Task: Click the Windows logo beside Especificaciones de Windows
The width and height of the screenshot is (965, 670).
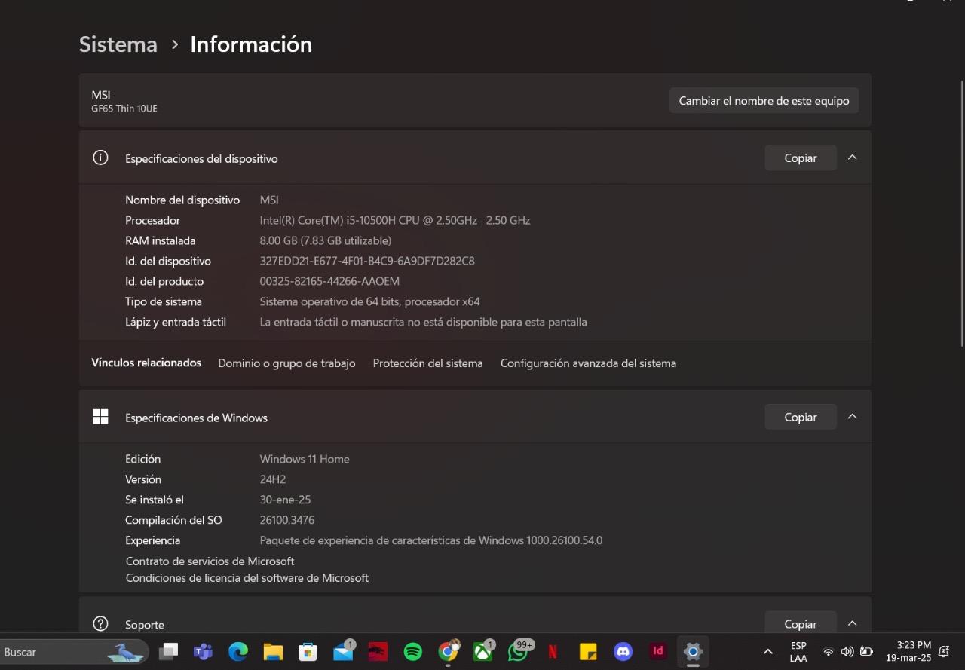Action: [x=100, y=417]
